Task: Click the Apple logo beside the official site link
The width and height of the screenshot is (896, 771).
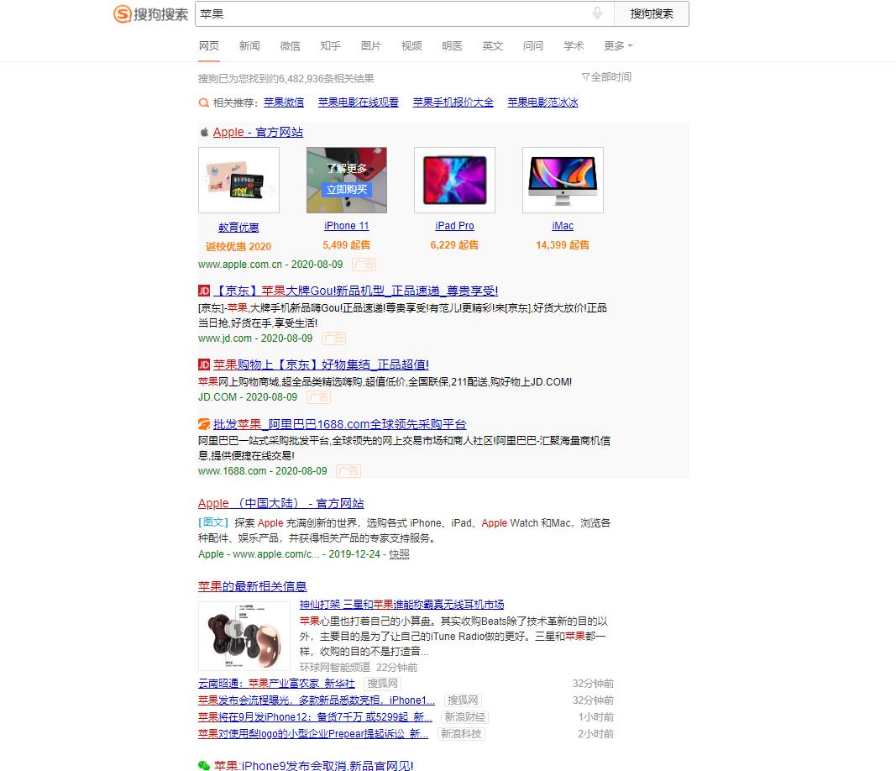Action: click(203, 131)
